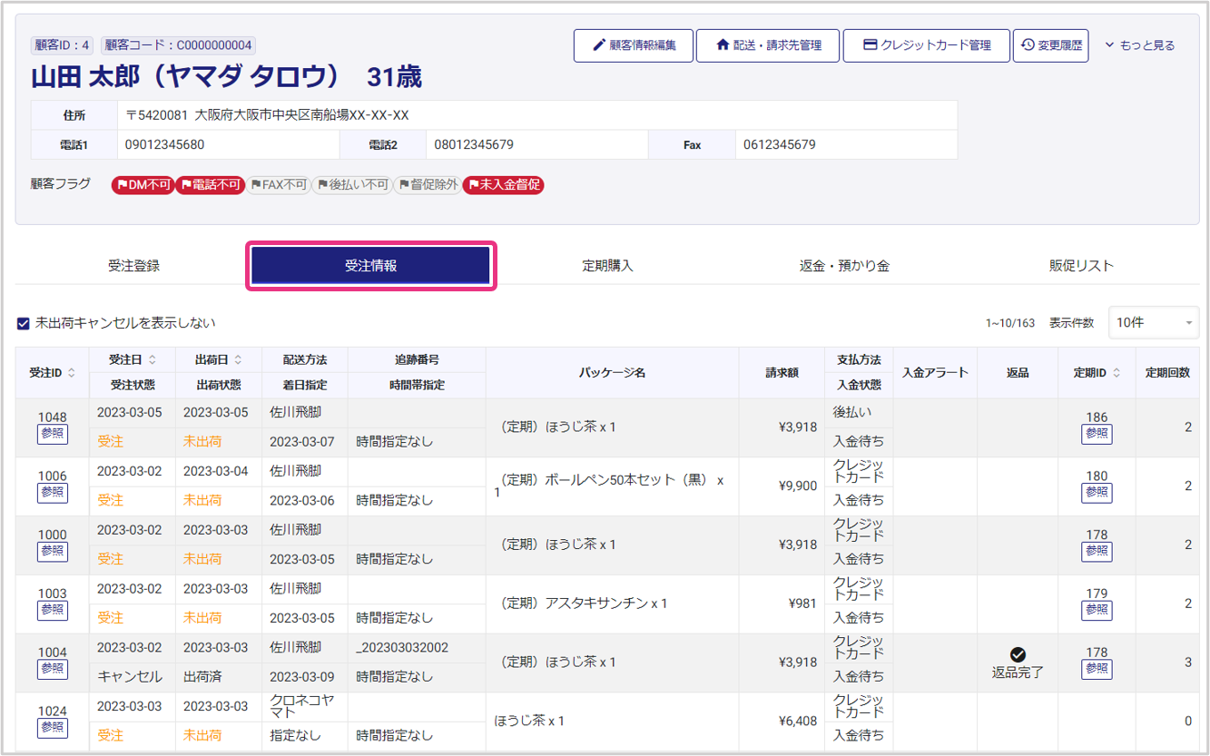Click 参照 button for order 1048
Viewport: 1210px width, 756px height.
pyautogui.click(x=52, y=434)
